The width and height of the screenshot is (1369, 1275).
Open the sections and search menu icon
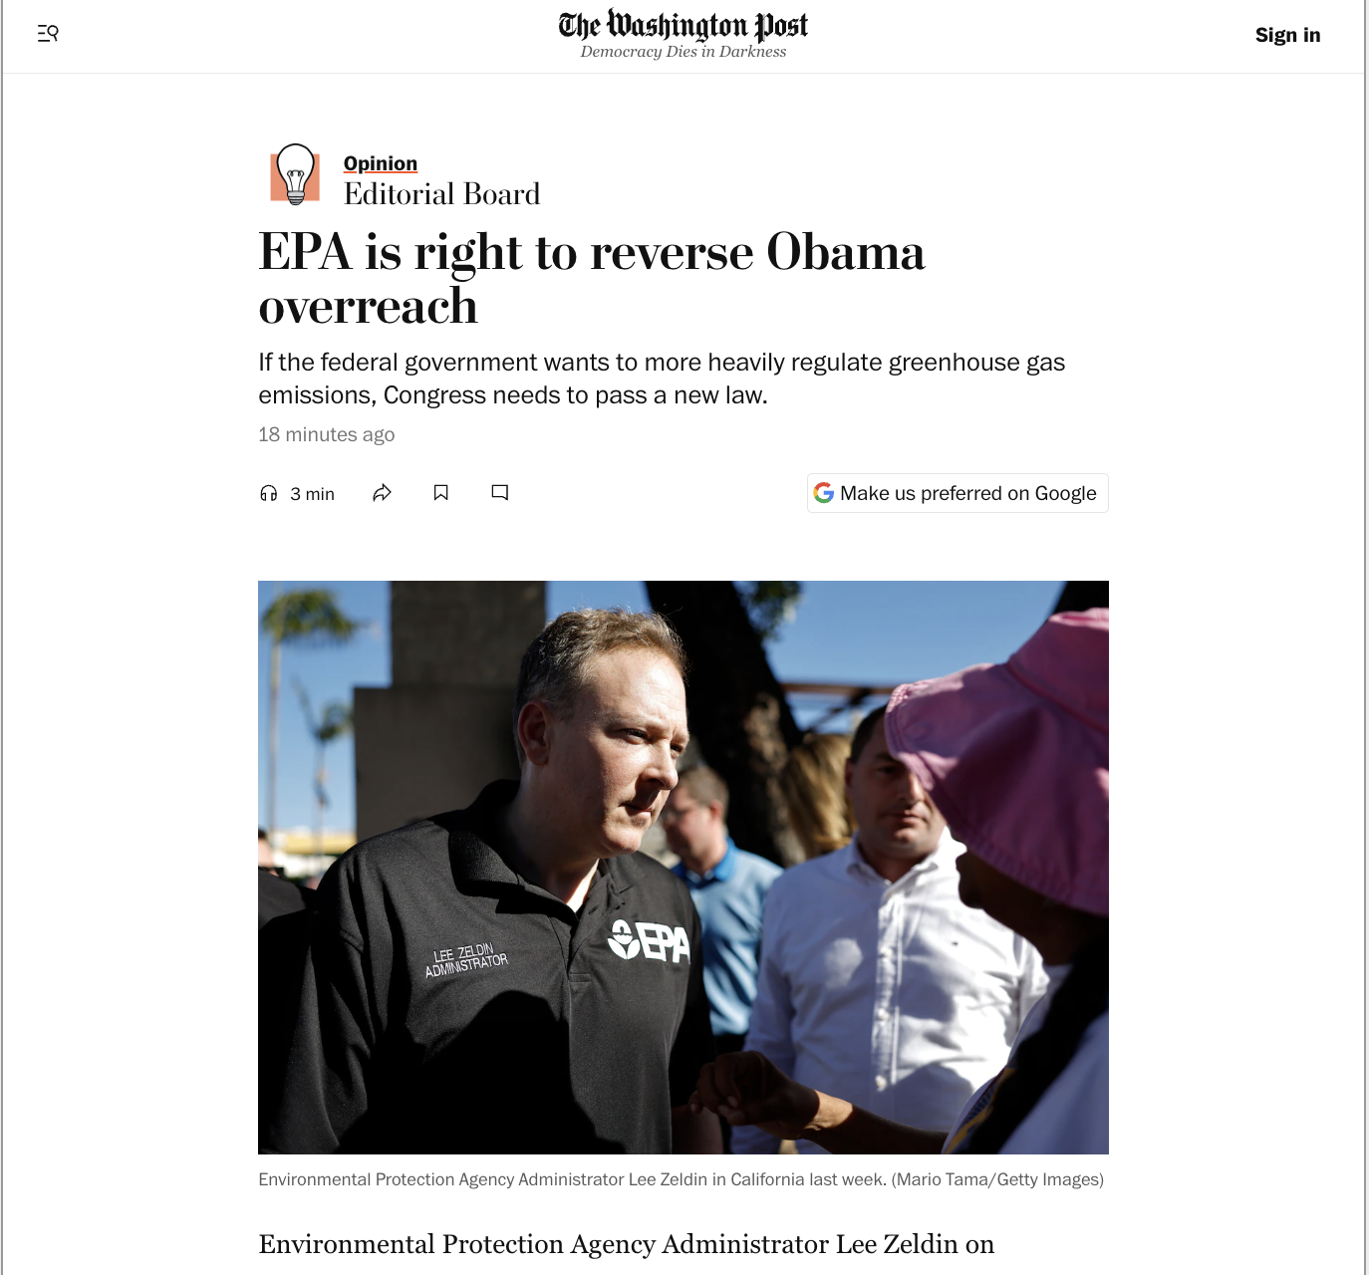pyautogui.click(x=48, y=34)
